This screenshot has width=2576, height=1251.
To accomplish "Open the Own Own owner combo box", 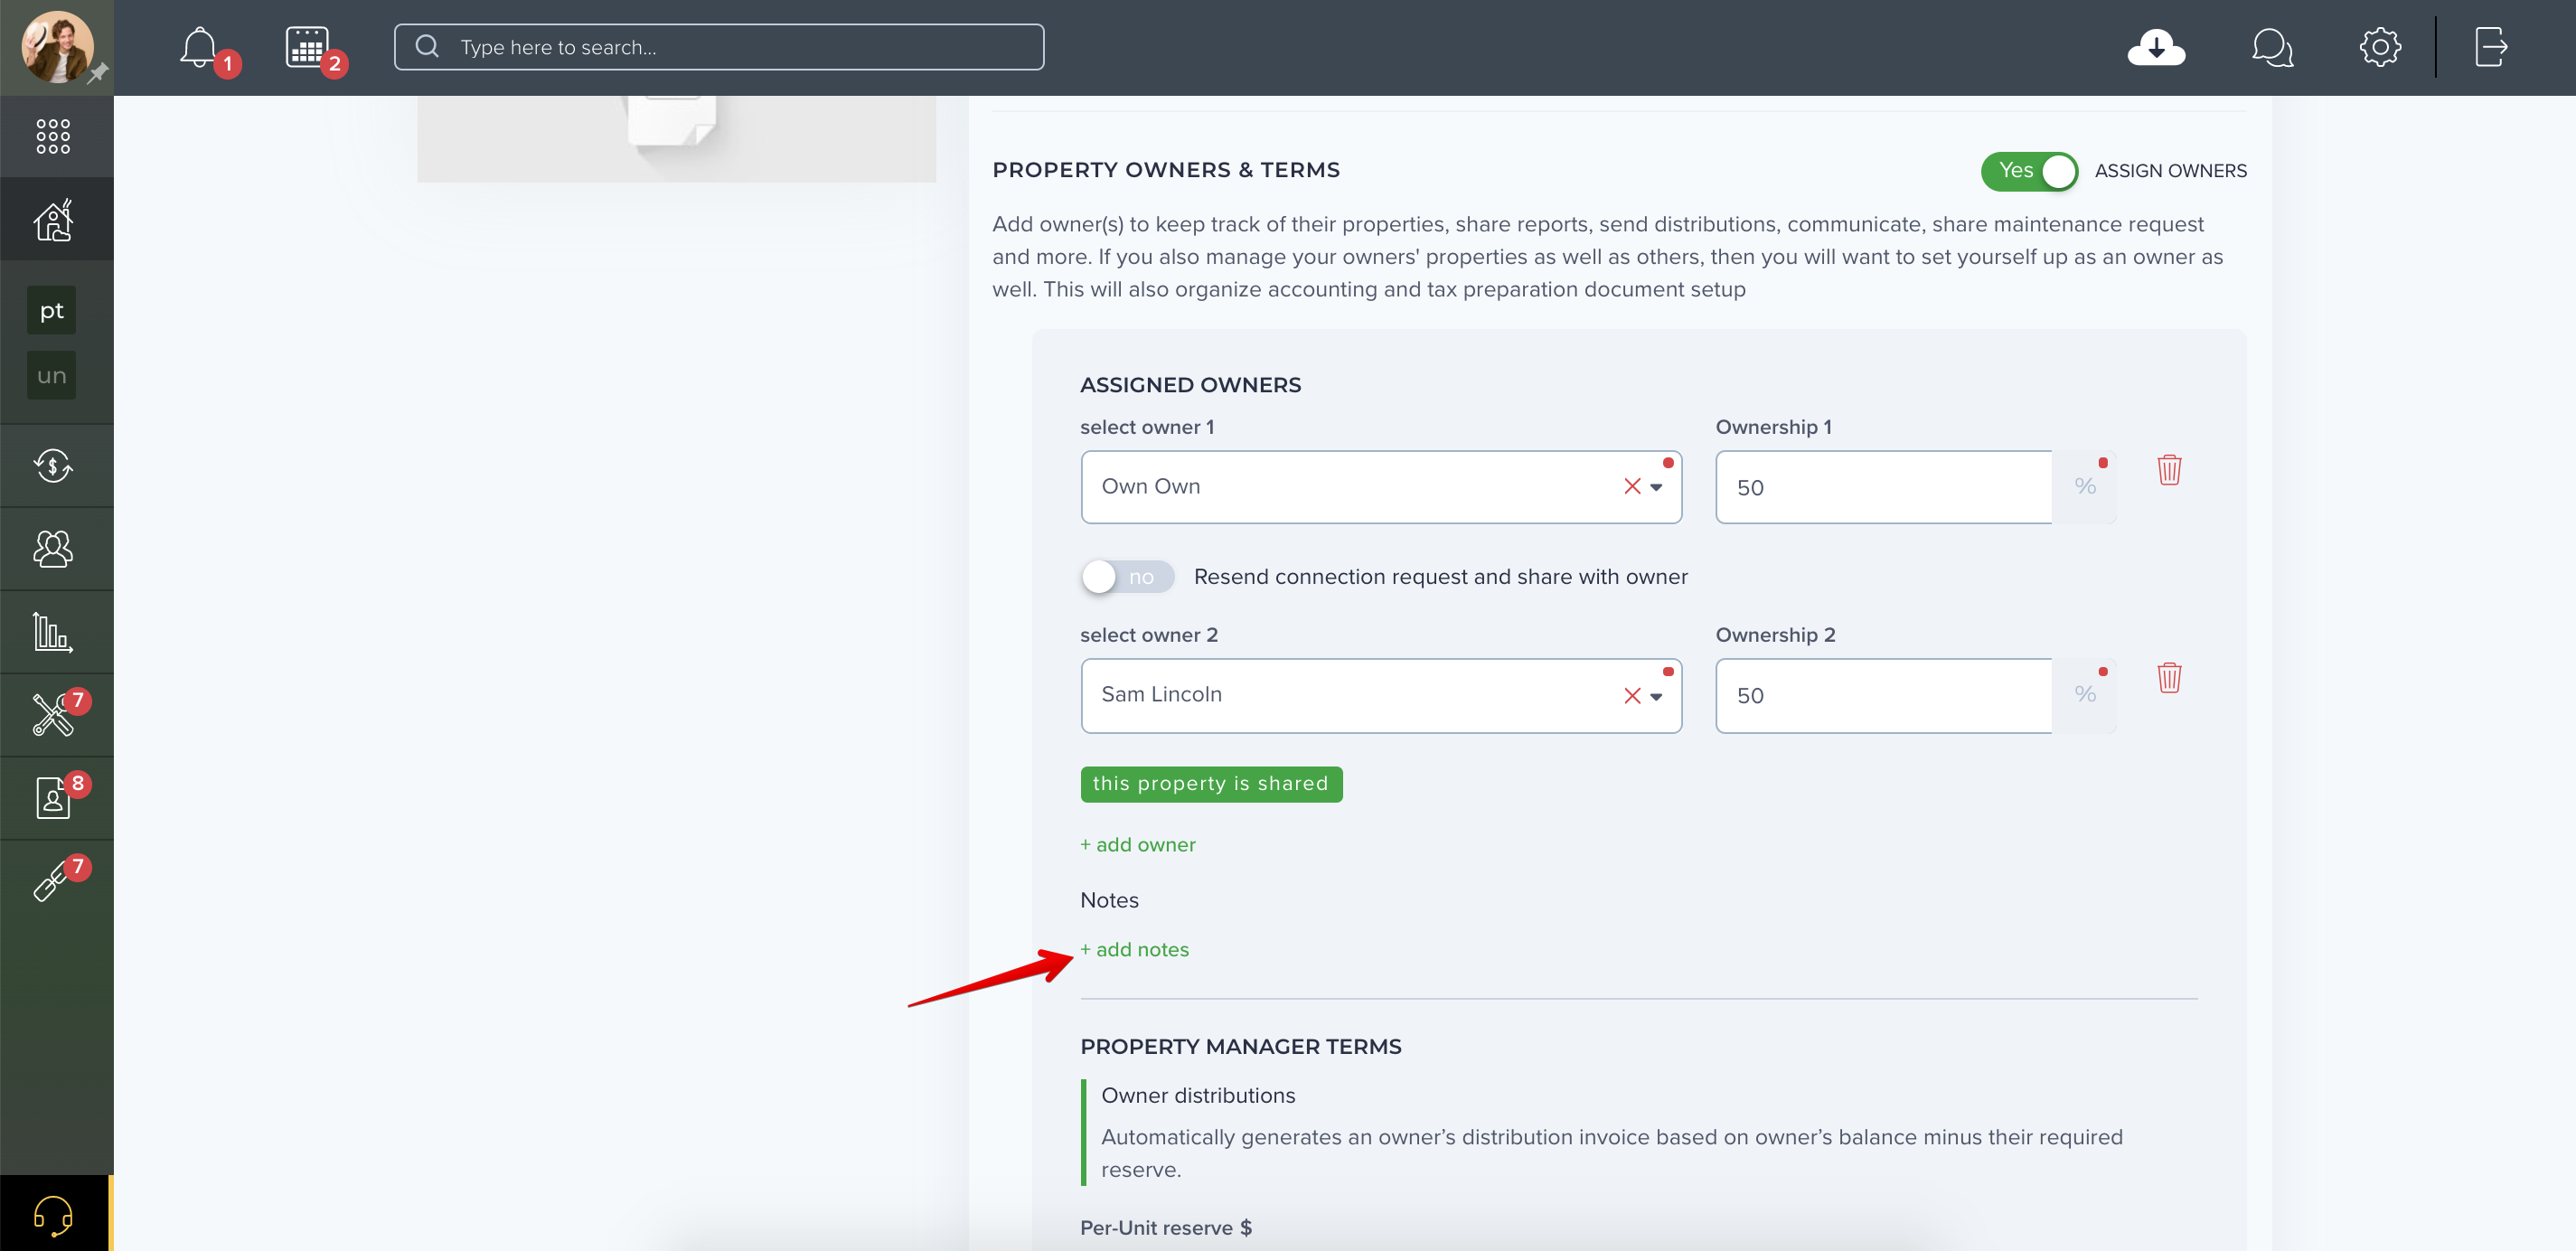I will tap(1381, 487).
